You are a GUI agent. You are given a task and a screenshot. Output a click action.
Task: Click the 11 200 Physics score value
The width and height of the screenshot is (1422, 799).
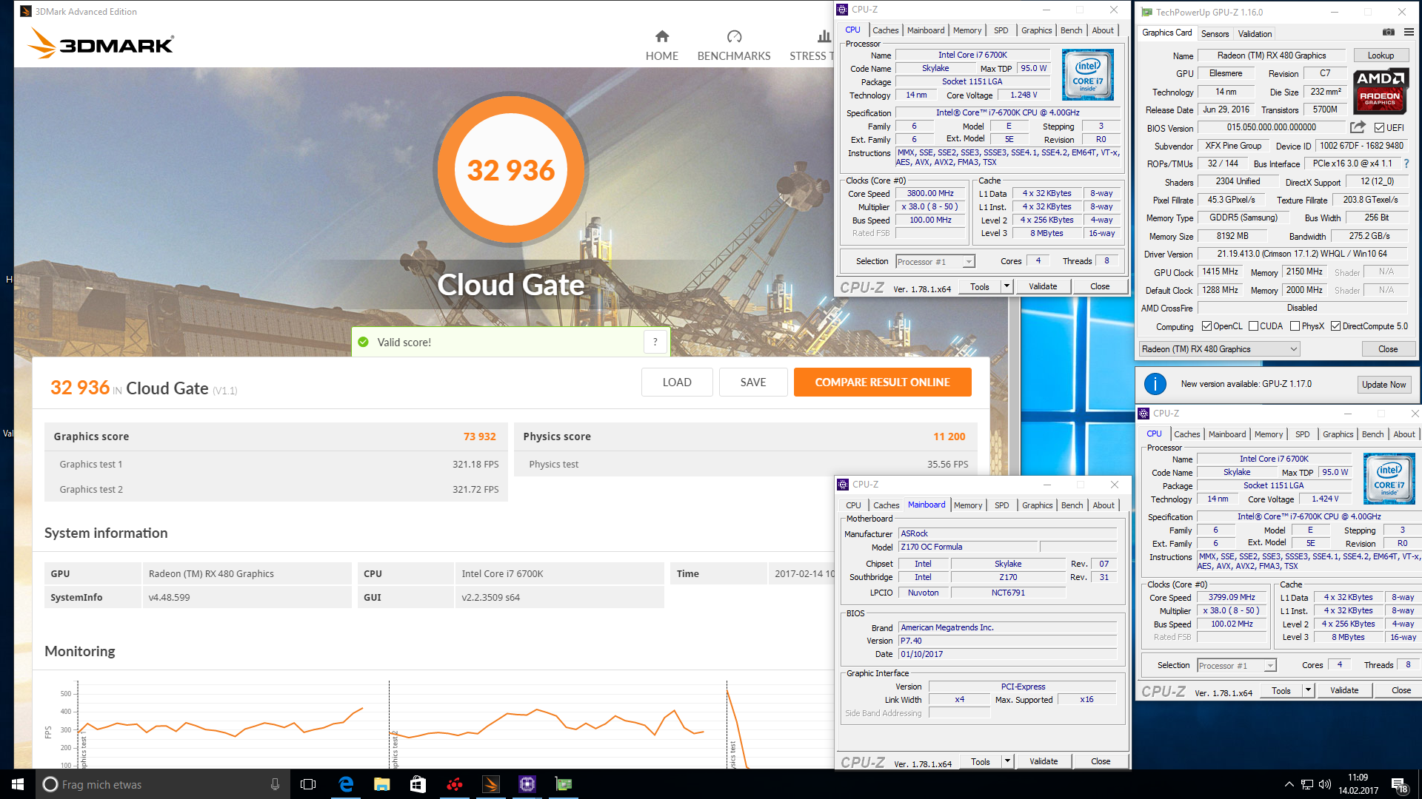(x=949, y=436)
